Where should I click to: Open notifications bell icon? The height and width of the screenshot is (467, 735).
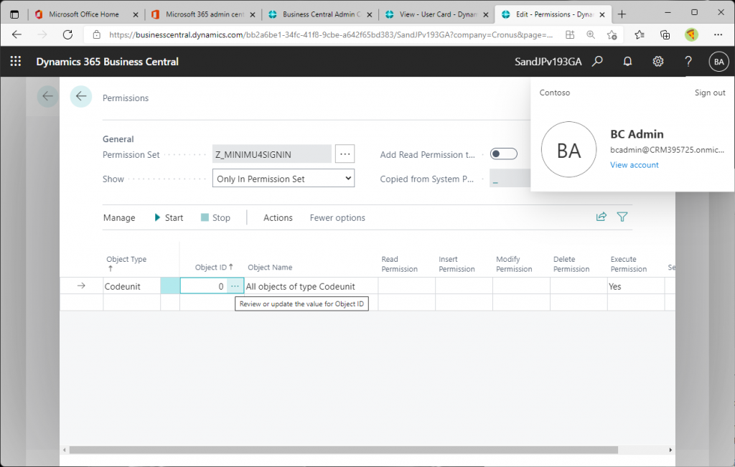pyautogui.click(x=627, y=62)
